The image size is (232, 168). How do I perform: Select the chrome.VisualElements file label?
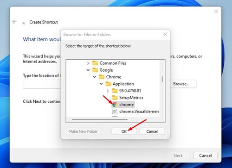[139, 112]
